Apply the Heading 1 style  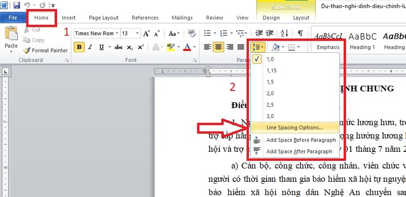click(x=362, y=40)
